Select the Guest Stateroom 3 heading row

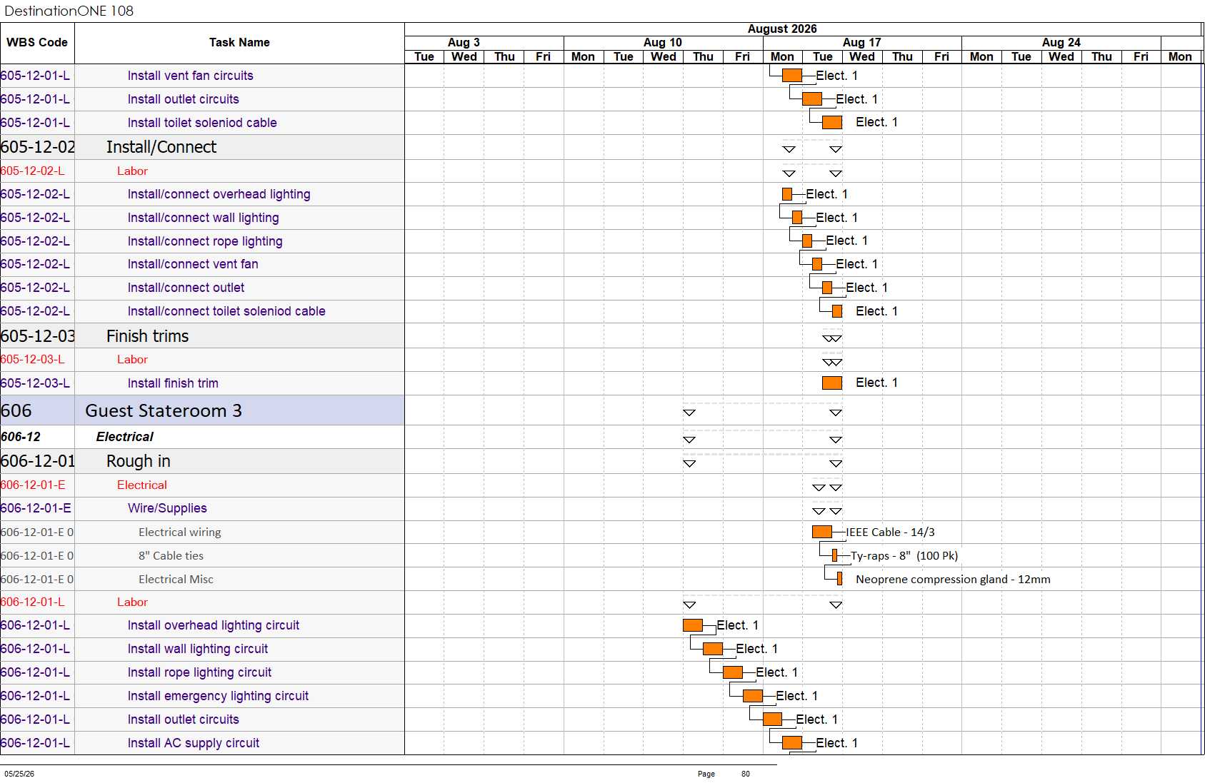pos(202,411)
